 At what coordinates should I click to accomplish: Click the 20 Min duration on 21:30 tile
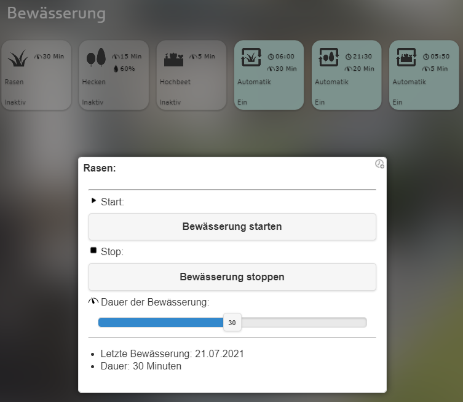pyautogui.click(x=363, y=69)
